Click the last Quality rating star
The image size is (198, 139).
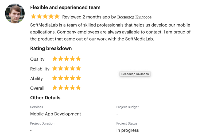tap(78, 59)
